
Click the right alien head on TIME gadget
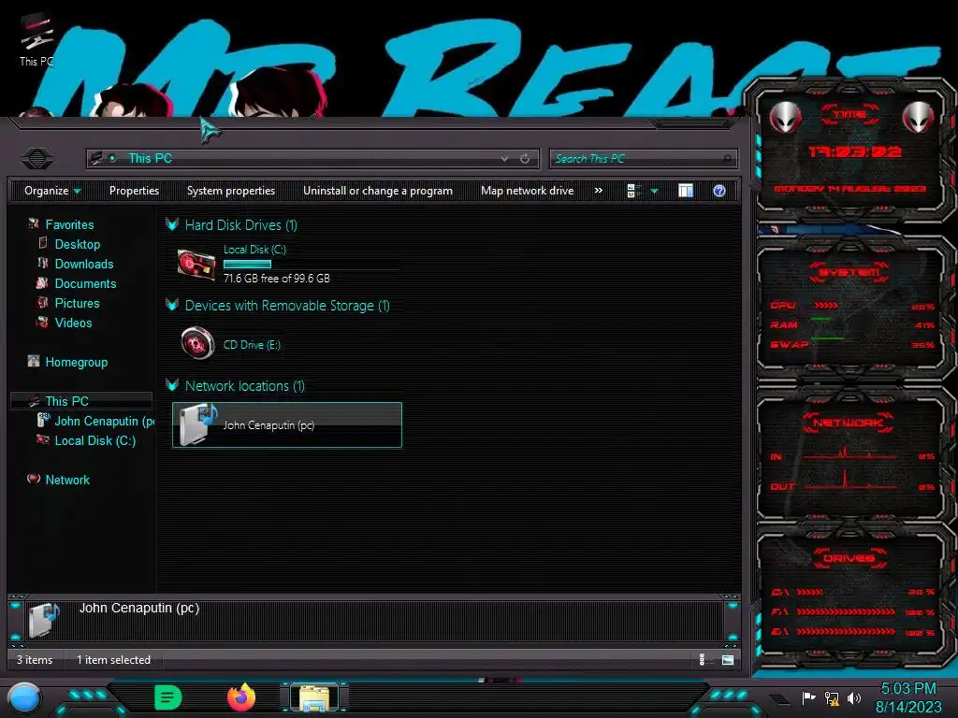click(919, 117)
